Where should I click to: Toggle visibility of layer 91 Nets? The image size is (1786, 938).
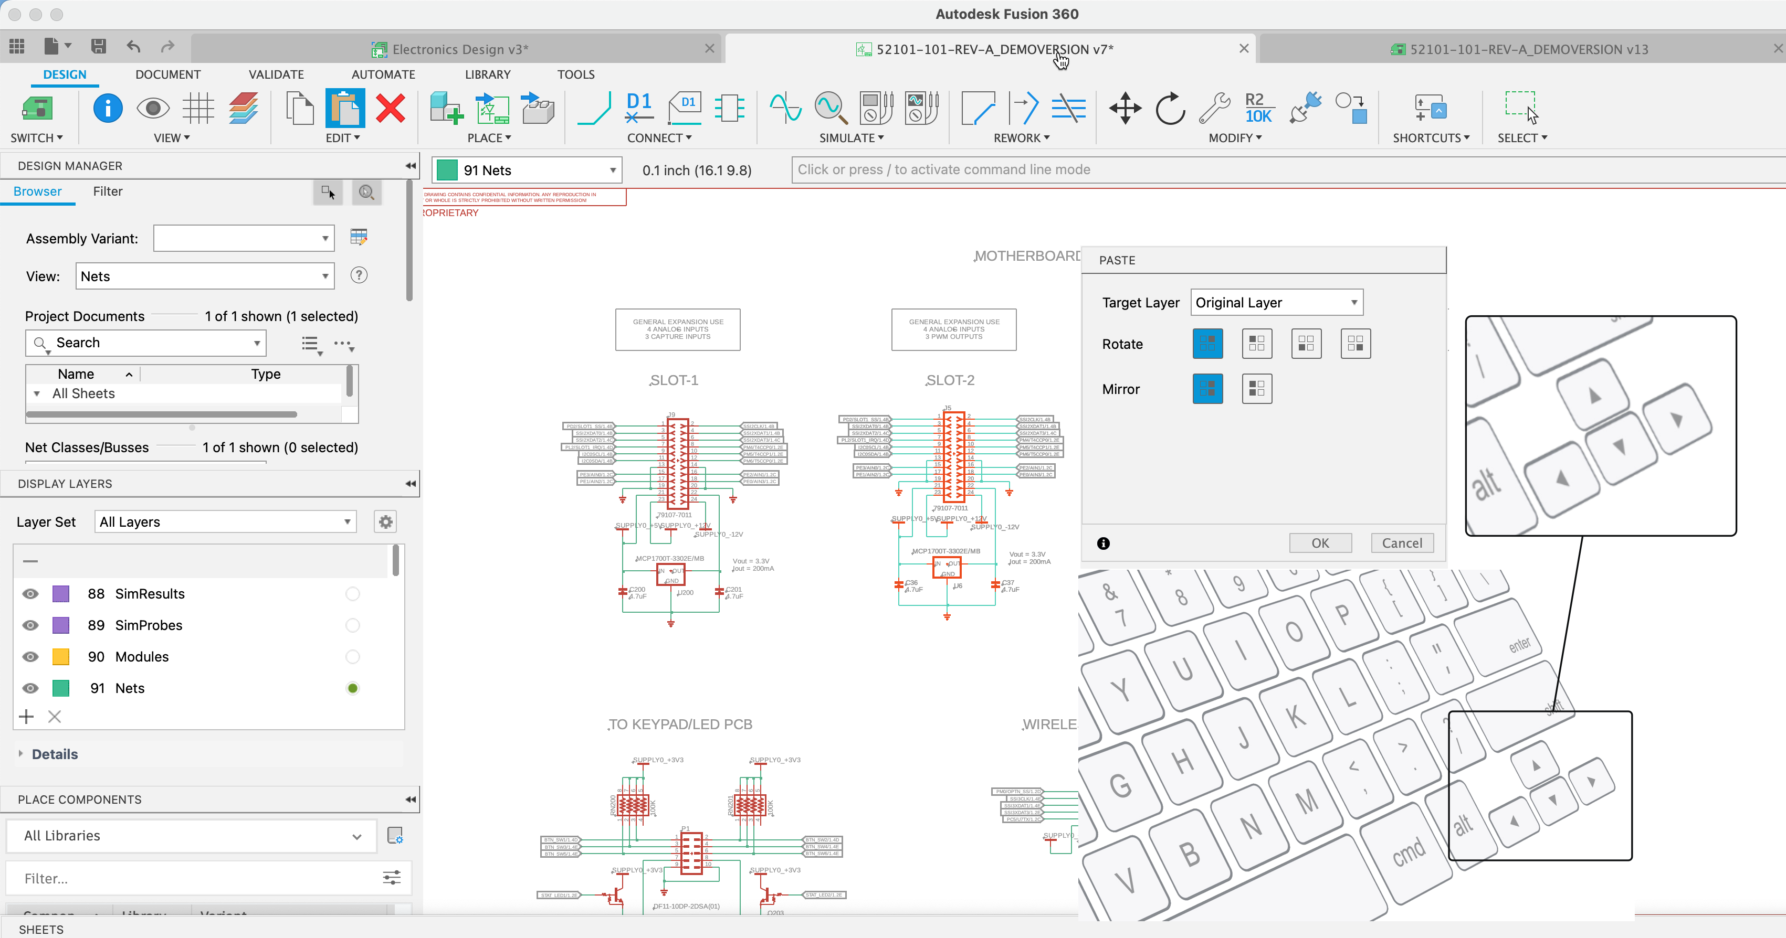pos(29,688)
